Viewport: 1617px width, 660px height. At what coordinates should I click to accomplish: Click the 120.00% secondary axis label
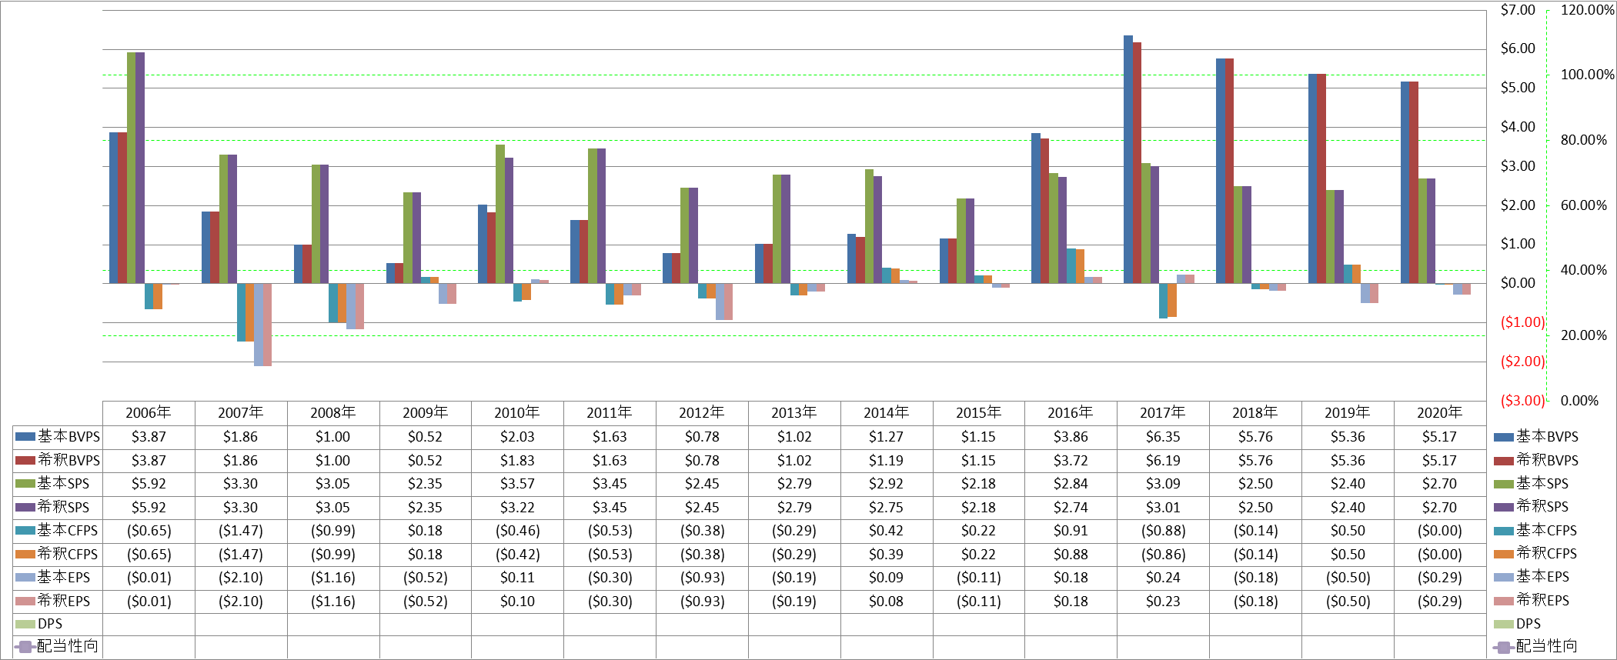tap(1587, 10)
